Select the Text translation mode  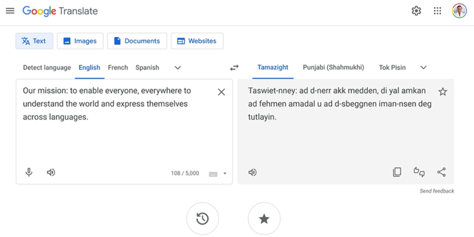click(34, 41)
